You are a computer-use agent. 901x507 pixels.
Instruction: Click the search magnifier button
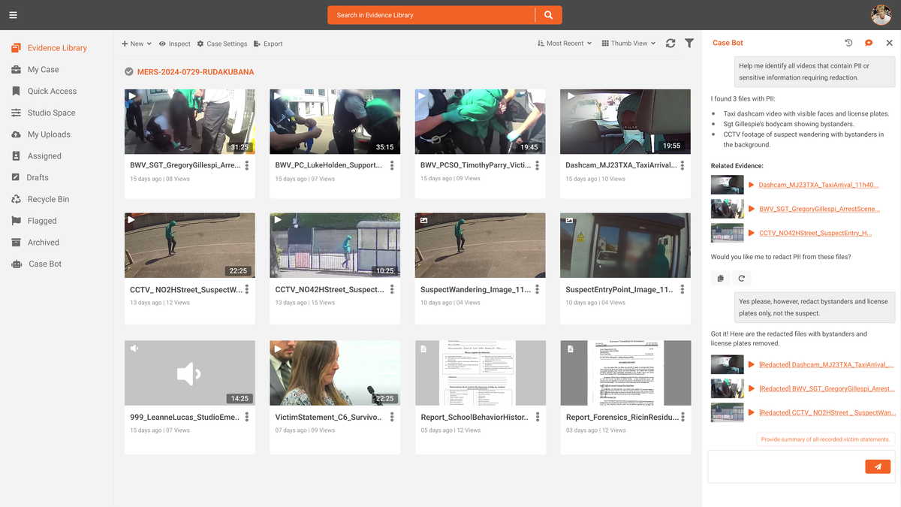(x=548, y=15)
